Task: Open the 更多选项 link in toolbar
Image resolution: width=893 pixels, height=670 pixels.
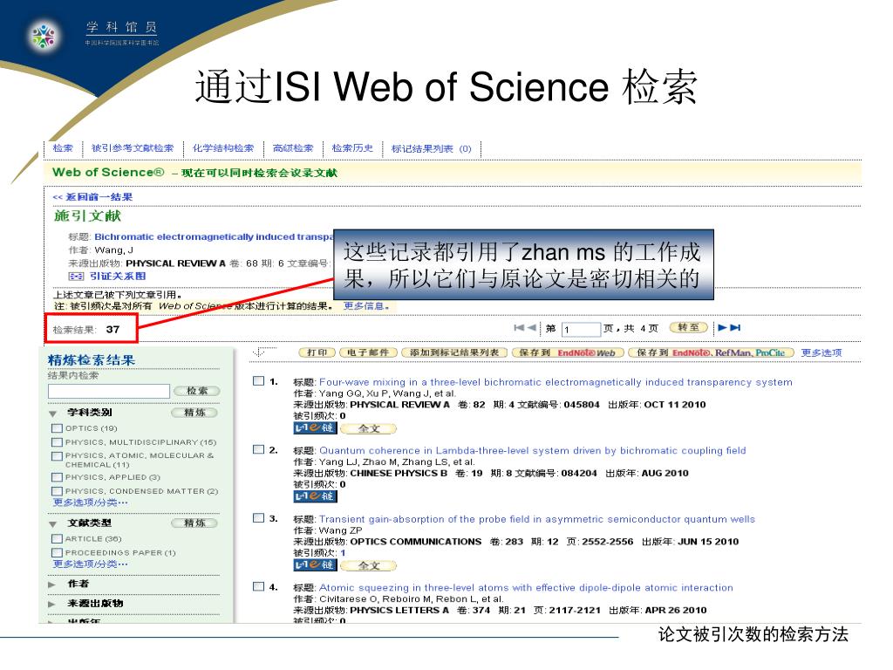Action: 821,352
